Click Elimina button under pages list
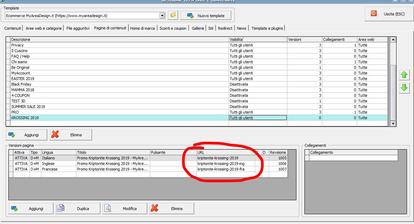The width and height of the screenshot is (414, 224). [71, 135]
